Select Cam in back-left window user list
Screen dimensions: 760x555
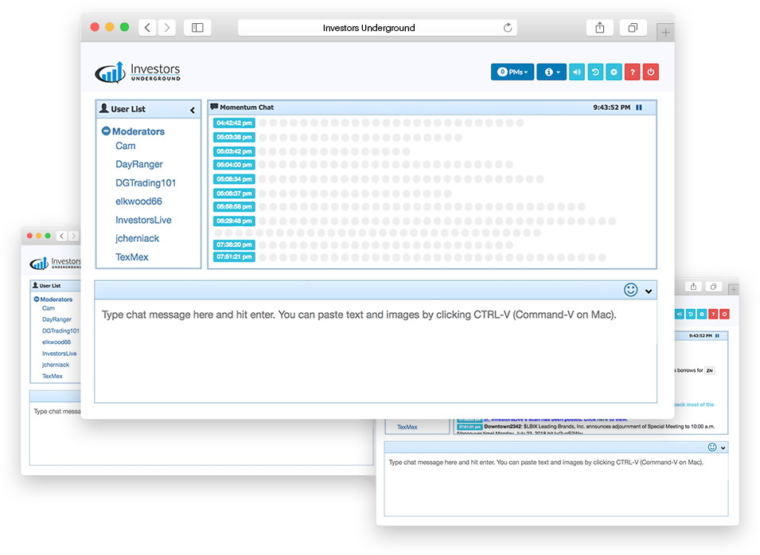click(49, 308)
